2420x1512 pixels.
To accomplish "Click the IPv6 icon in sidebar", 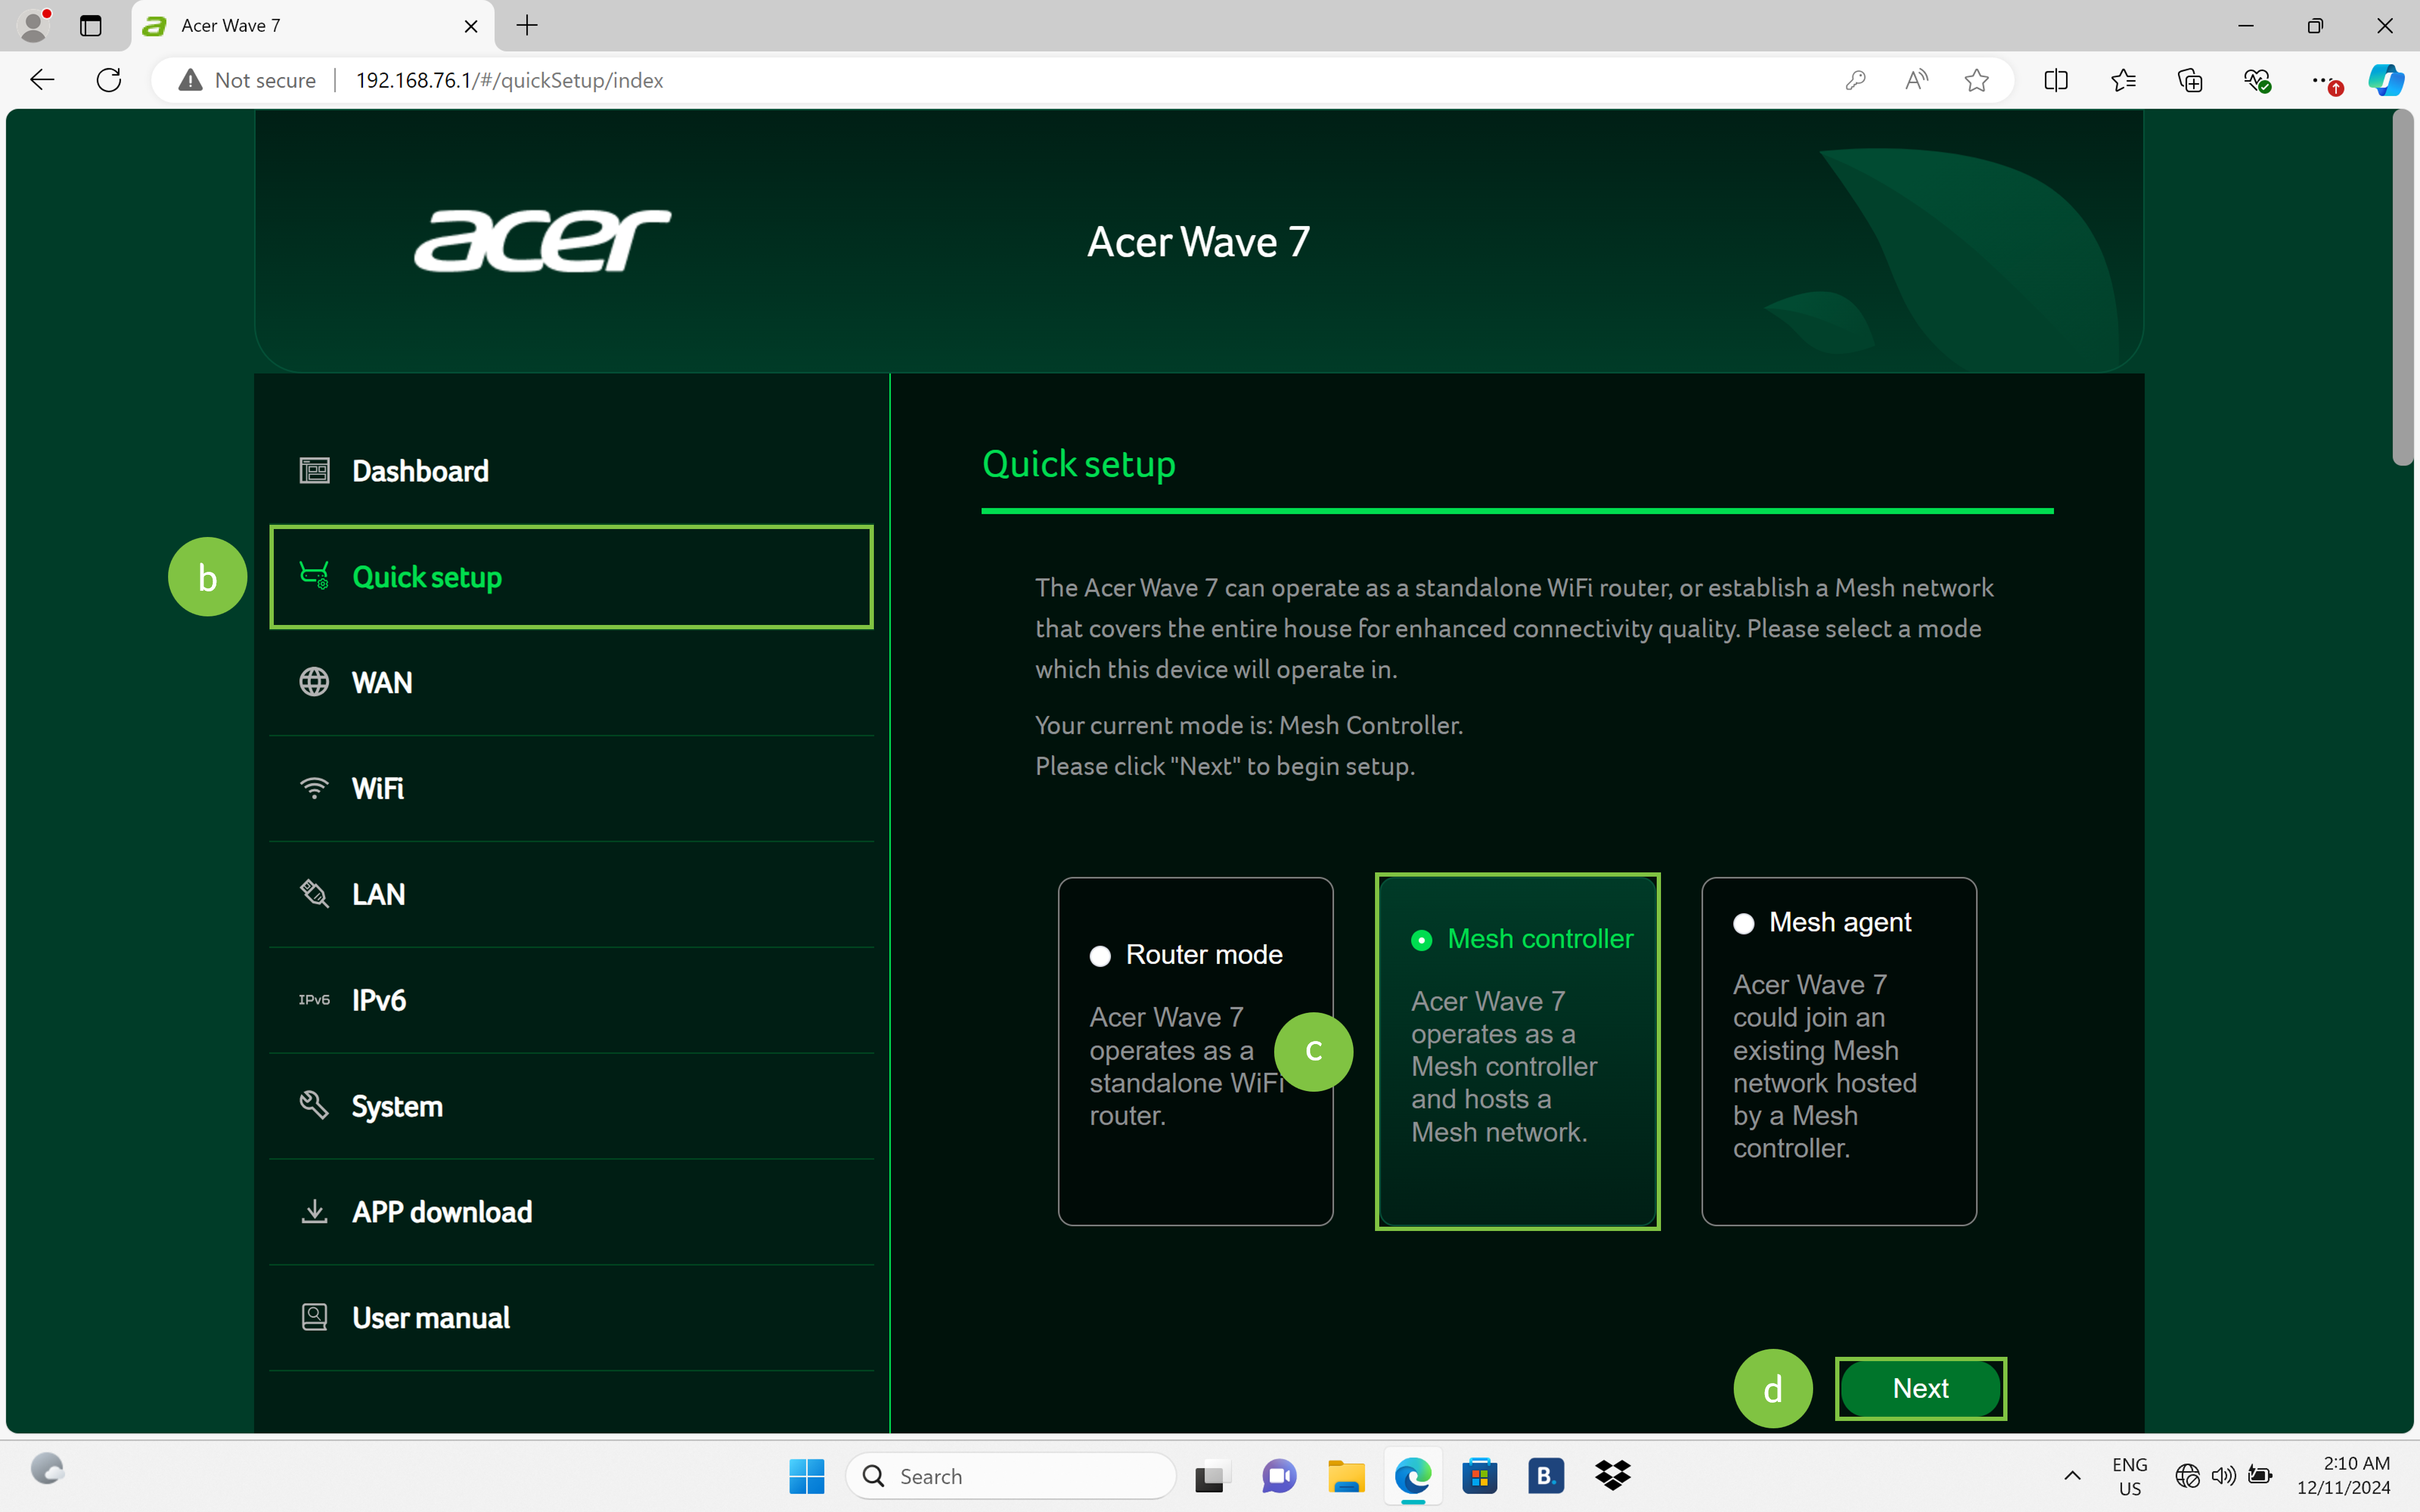I will (314, 1000).
